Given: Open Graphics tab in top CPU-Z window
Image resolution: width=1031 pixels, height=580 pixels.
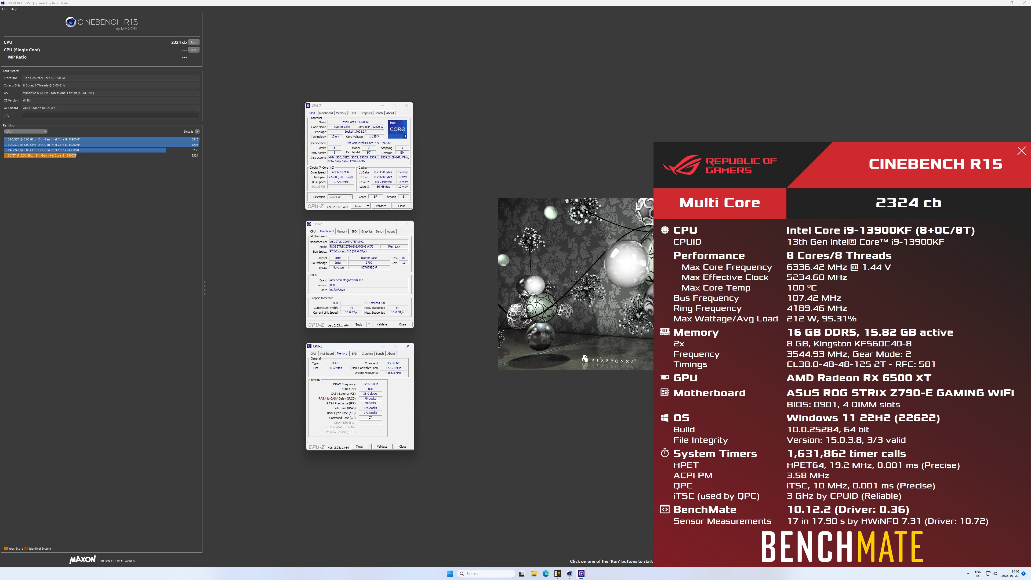Looking at the screenshot, I should point(366,113).
